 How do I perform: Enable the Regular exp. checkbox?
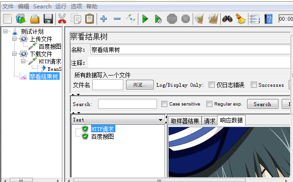[209, 104]
